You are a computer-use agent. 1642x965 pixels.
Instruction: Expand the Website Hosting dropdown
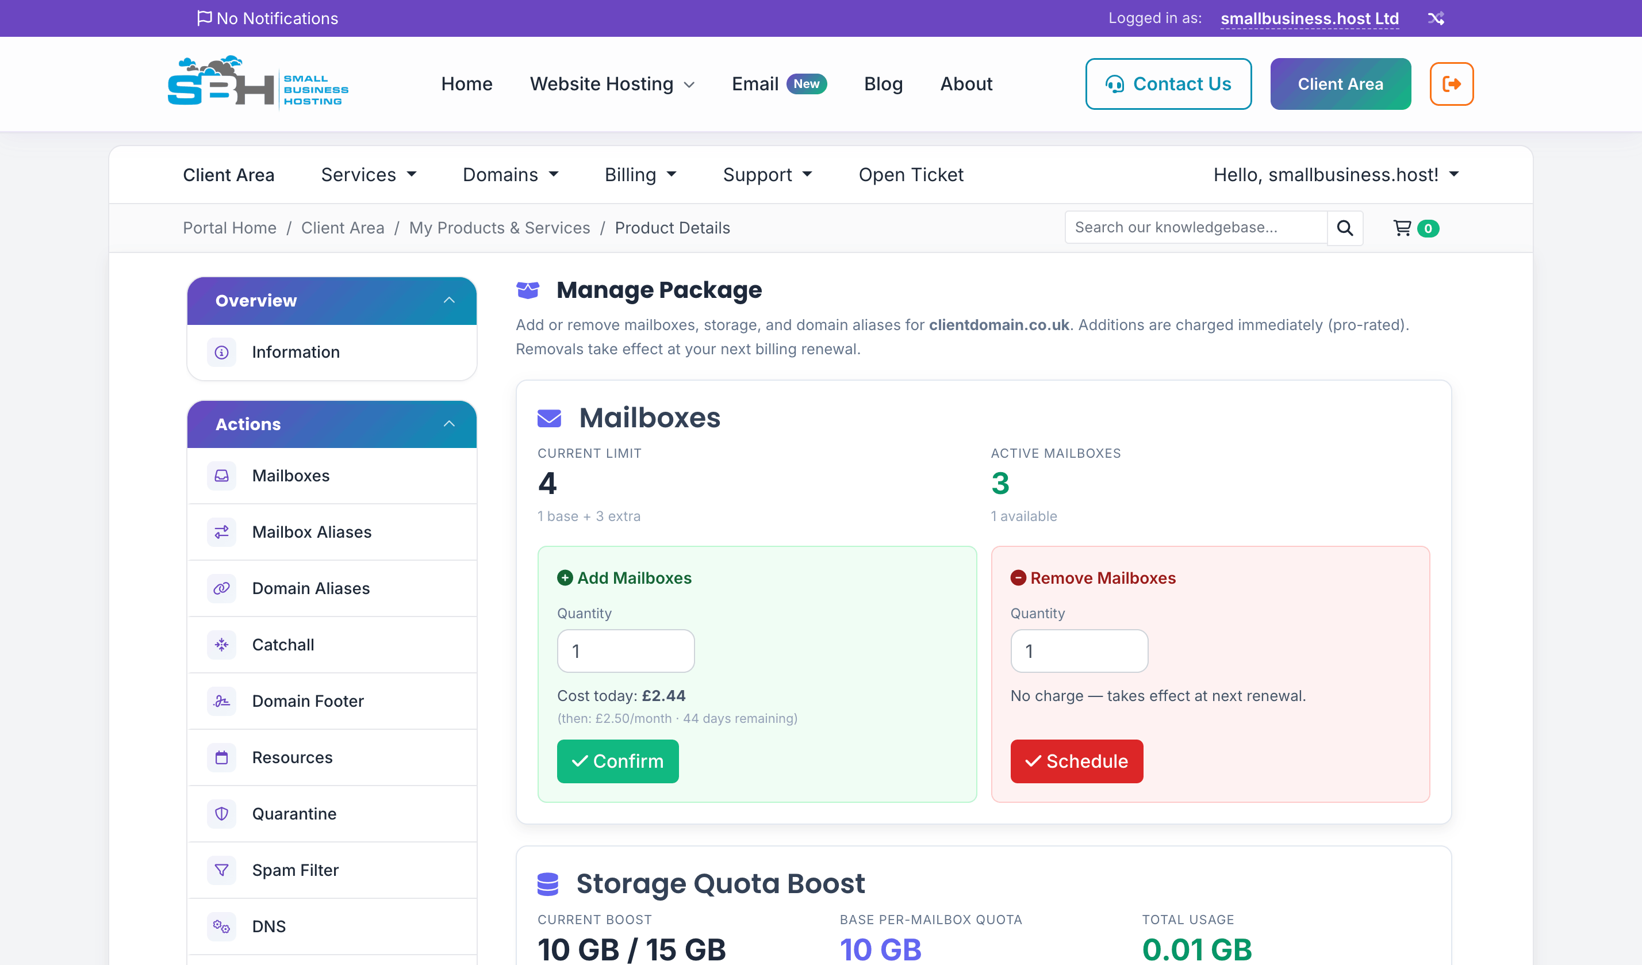[612, 84]
